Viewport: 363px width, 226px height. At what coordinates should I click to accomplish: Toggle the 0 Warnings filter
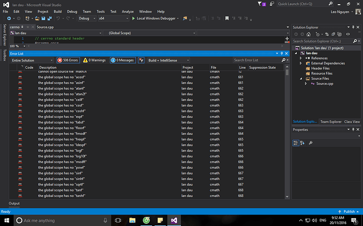(95, 60)
